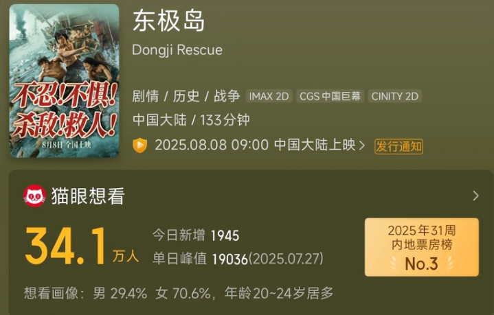Viewport: 494px width, 315px height.
Task: Click the 中国大陆 / 133分钟 info line
Action: tap(191, 120)
